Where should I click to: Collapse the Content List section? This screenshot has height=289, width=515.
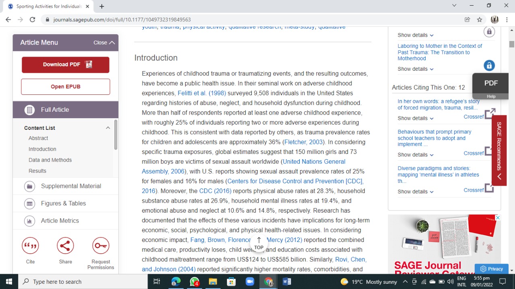108,128
